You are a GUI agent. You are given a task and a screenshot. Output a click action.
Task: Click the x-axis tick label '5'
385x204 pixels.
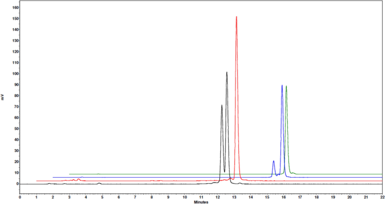coord(102,197)
